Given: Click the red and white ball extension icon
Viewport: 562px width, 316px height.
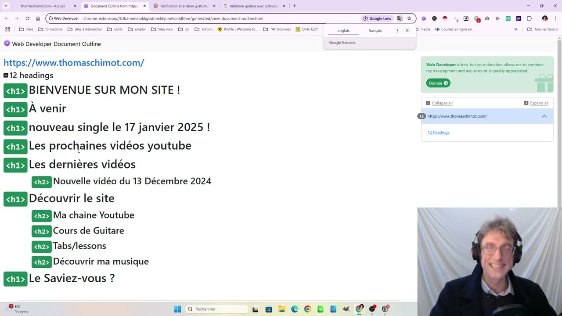Looking at the screenshot, I should (x=445, y=18).
